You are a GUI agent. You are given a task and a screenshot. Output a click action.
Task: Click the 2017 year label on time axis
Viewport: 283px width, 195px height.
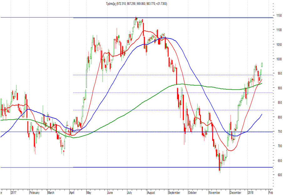point(13,193)
